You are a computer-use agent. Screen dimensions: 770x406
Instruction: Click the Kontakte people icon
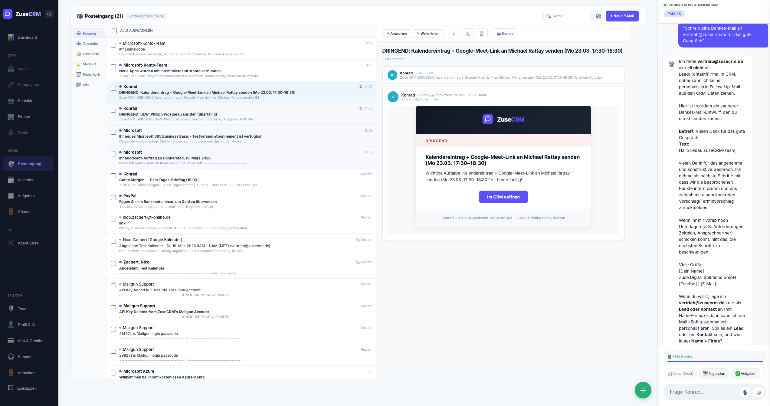tap(11, 100)
